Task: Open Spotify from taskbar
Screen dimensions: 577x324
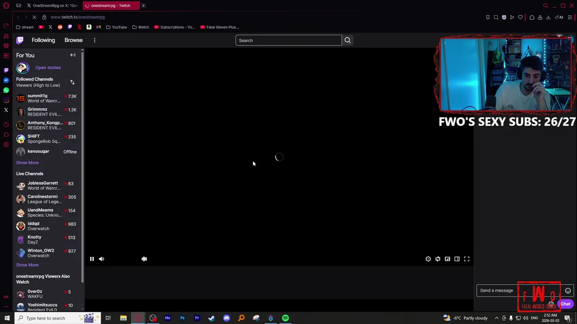Action: pos(285,318)
